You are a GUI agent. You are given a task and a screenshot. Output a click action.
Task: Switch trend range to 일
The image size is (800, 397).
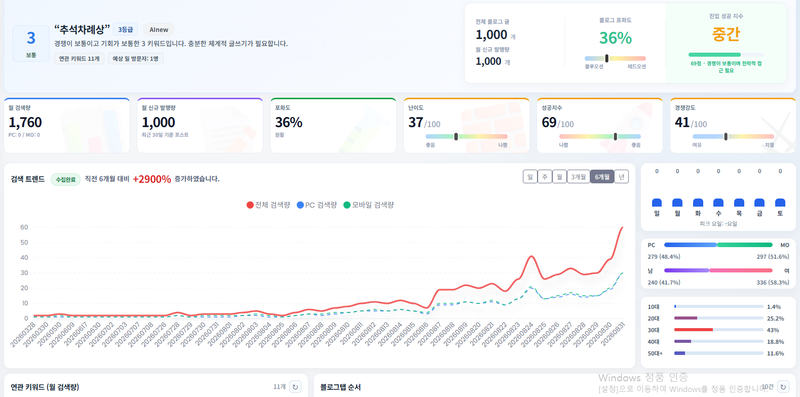[530, 177]
